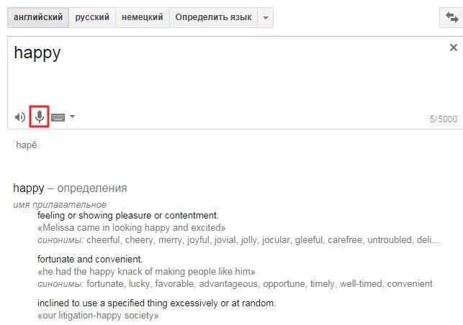The height and width of the screenshot is (325, 463).
Task: Click the synonym convenient
Action: click(410, 284)
